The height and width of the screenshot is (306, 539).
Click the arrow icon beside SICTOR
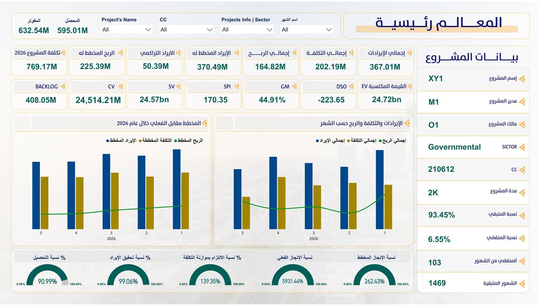tap(522, 147)
